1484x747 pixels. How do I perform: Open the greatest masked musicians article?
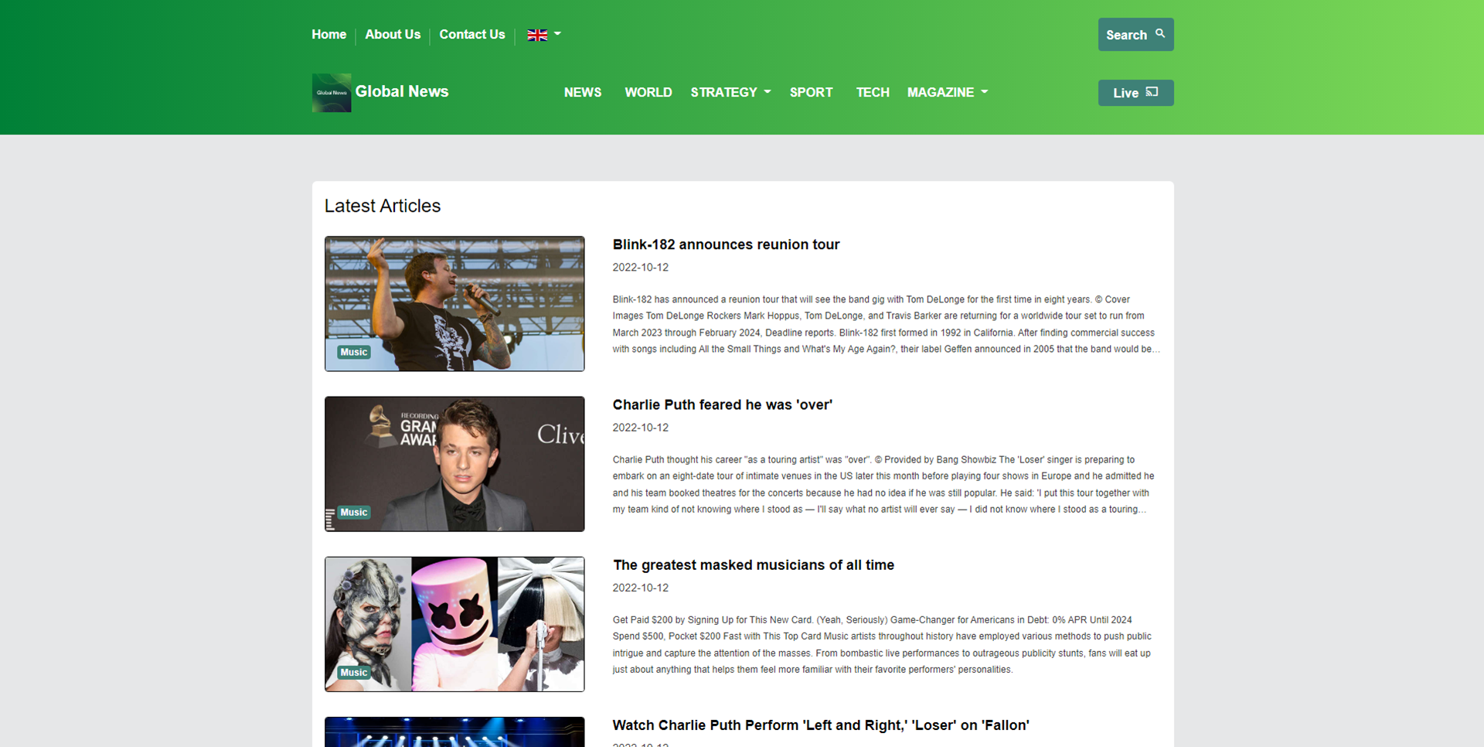coord(753,565)
